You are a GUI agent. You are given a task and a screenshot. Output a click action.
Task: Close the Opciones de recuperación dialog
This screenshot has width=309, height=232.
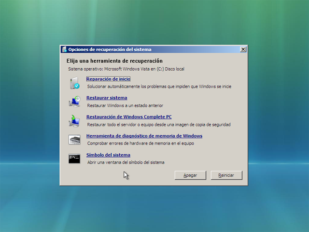tap(243, 49)
